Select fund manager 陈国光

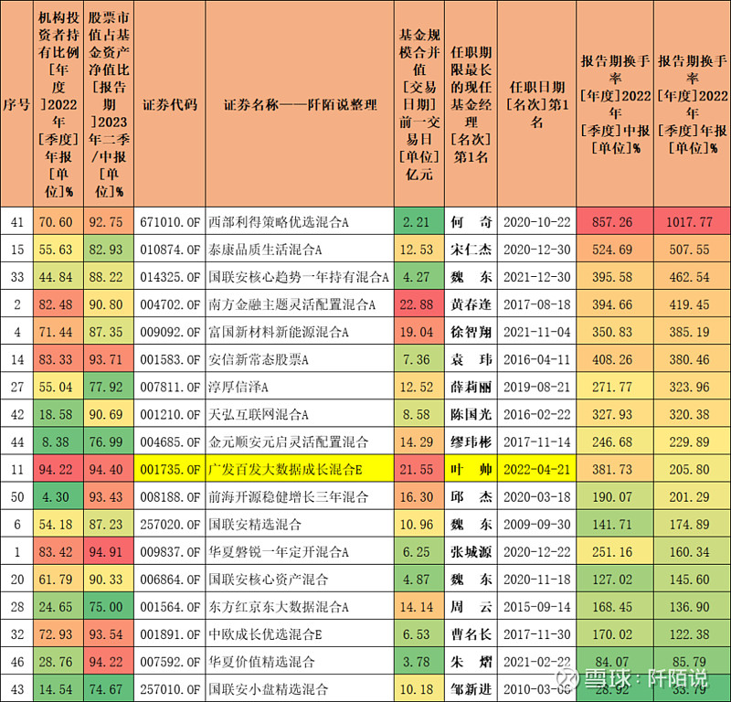pos(471,415)
